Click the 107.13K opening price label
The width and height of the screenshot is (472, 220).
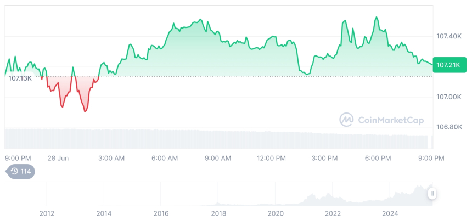coord(20,78)
